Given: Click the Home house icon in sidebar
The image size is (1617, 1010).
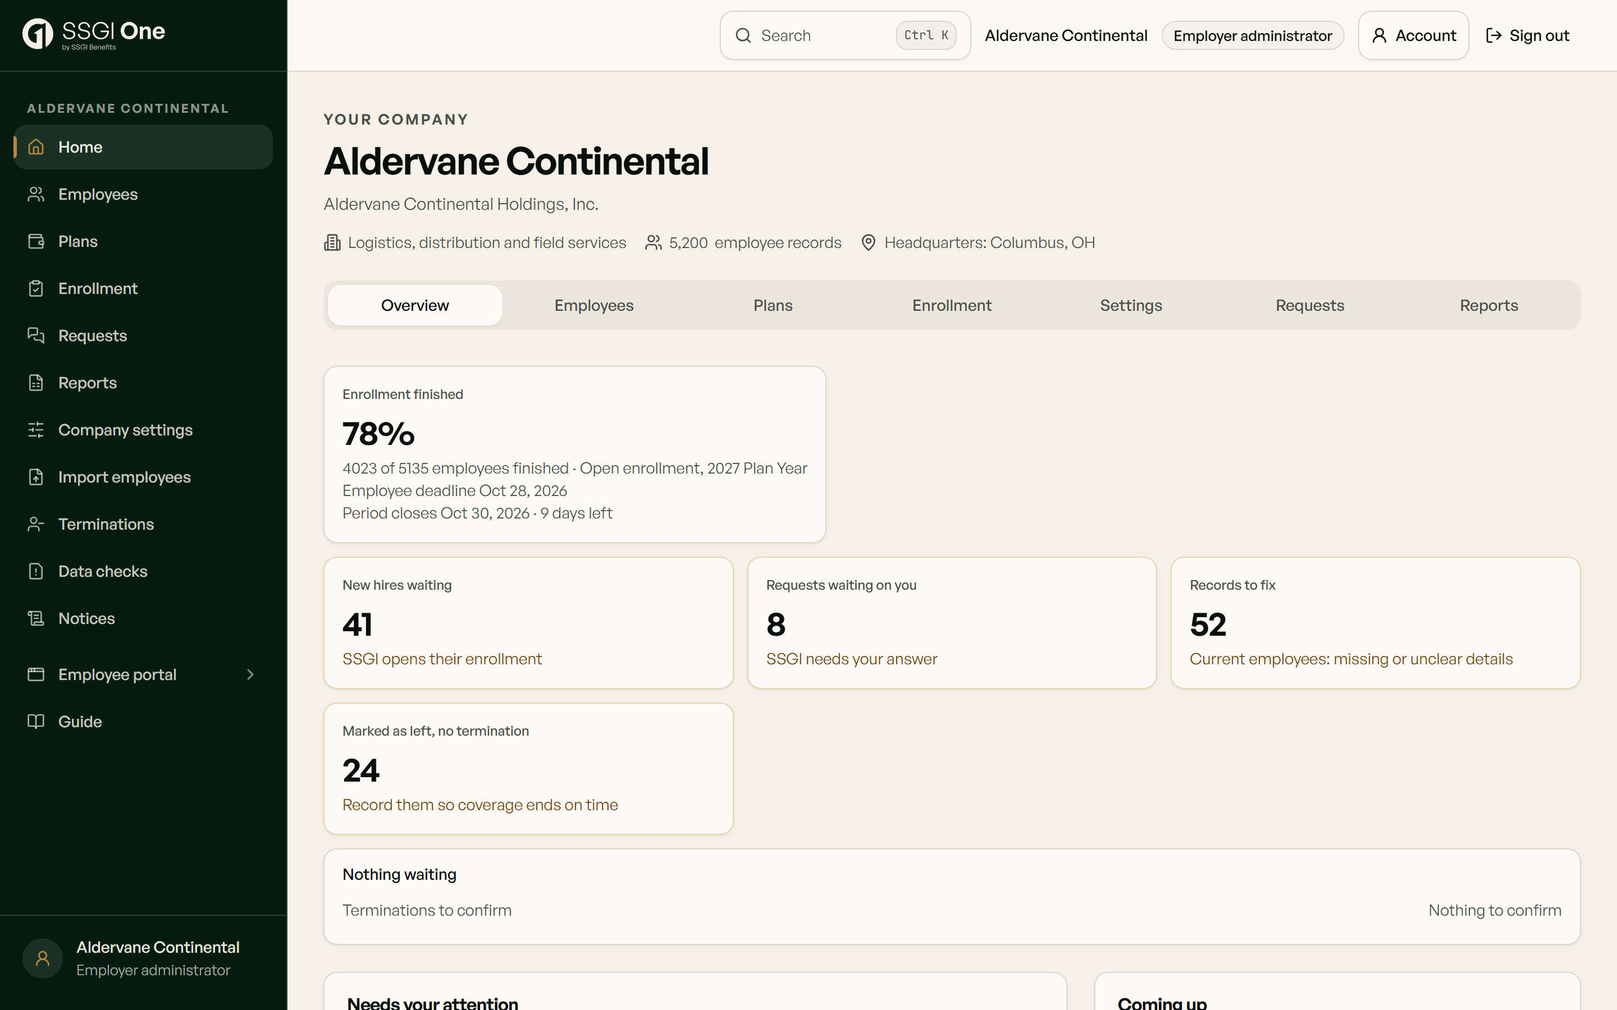Looking at the screenshot, I should click(x=36, y=147).
